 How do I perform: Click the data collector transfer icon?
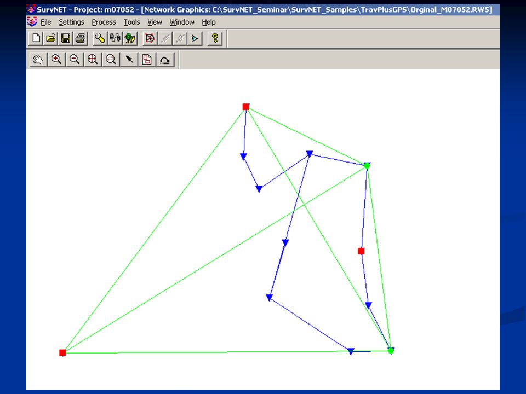[x=115, y=38]
